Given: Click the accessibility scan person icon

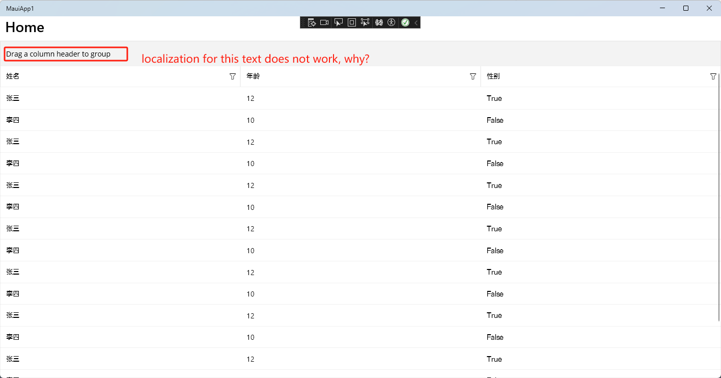Looking at the screenshot, I should pyautogui.click(x=391, y=22).
